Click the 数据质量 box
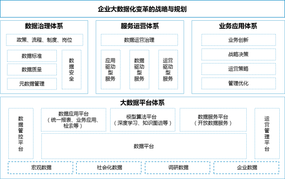 pos(32,70)
